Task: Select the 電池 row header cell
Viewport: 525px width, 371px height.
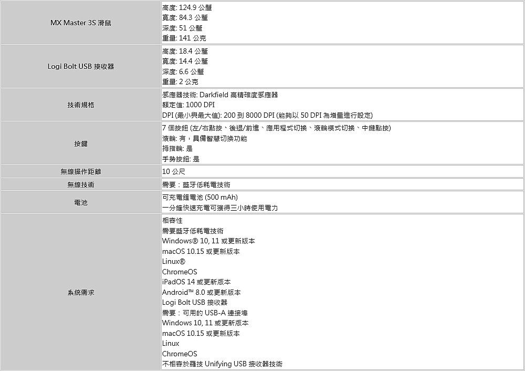Action: [81, 202]
